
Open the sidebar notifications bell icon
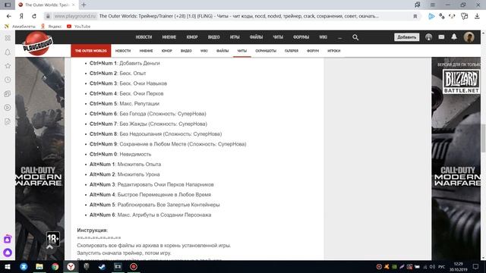click(x=8, y=52)
